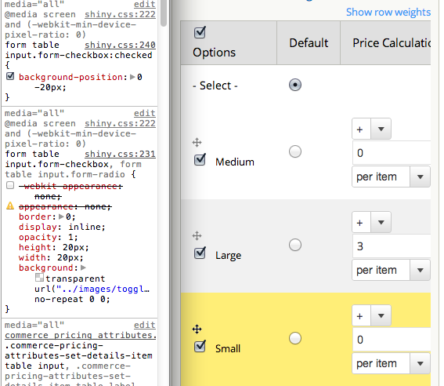Toggle the background-position property checkbox
444x386 pixels.
(x=10, y=76)
